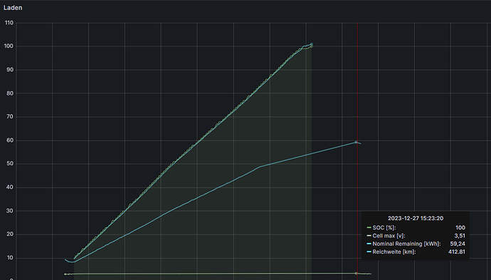The width and height of the screenshot is (491, 280).
Task: Click the y-axis label 10
Action: click(10, 258)
